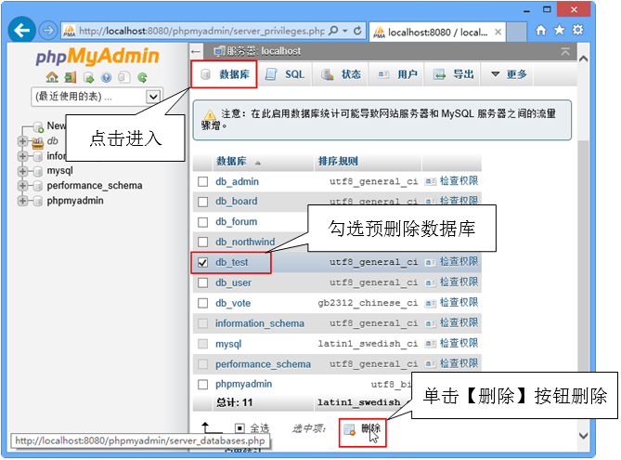The height and width of the screenshot is (460, 621).
Task: Open the Users tab
Action: coord(396,74)
